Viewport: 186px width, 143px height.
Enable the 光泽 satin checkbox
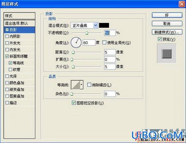pyautogui.click(x=7, y=76)
